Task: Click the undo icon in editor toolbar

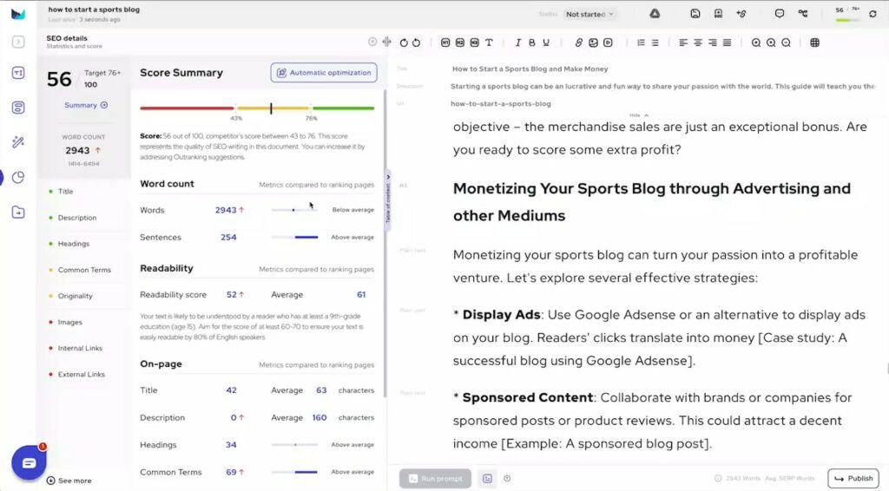Action: pyautogui.click(x=404, y=43)
